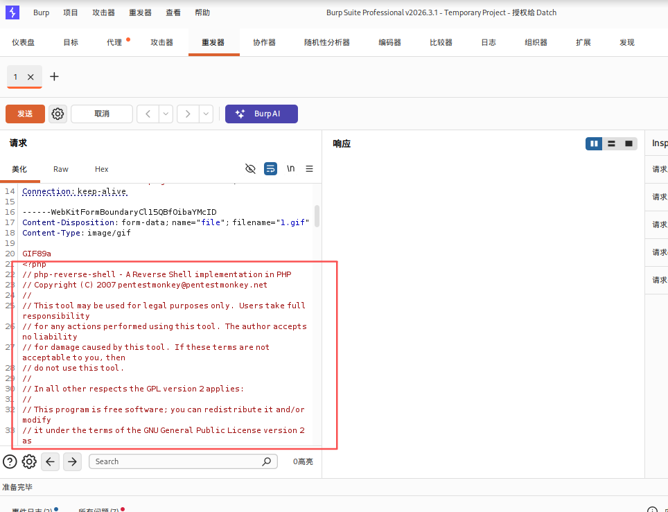The image size is (668, 512).
Task: Open the 帮助 menu
Action: tap(202, 12)
